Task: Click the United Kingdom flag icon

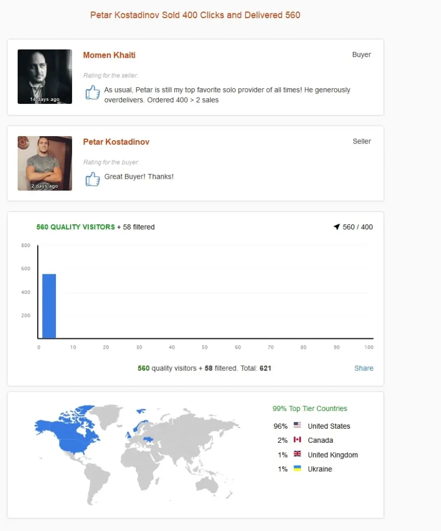Action: tap(297, 454)
